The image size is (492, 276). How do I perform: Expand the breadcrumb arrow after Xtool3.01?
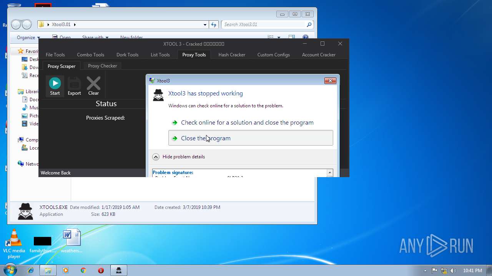point(75,25)
